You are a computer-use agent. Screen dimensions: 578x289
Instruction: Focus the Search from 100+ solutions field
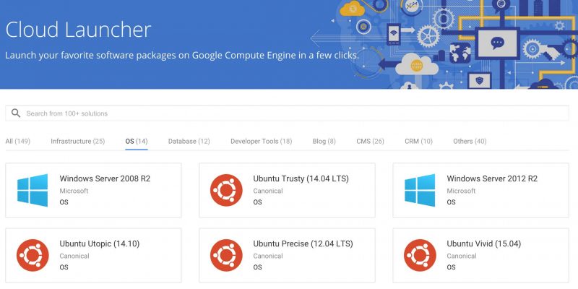287,113
